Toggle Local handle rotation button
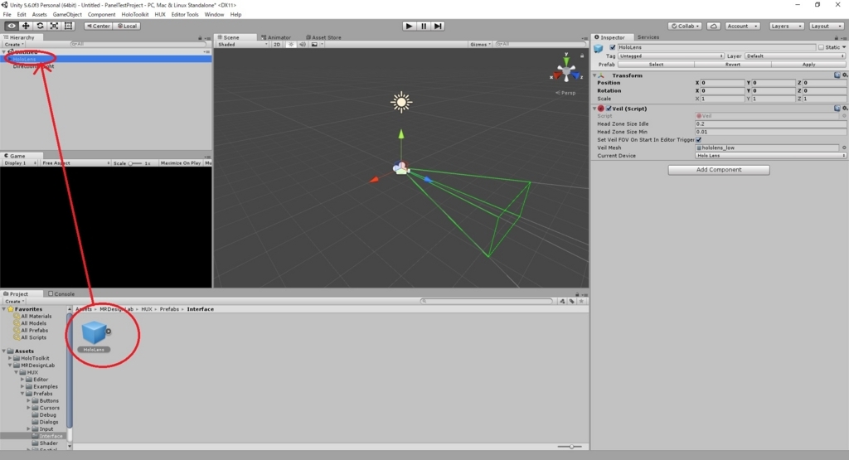This screenshot has height=460, width=849. point(127,26)
